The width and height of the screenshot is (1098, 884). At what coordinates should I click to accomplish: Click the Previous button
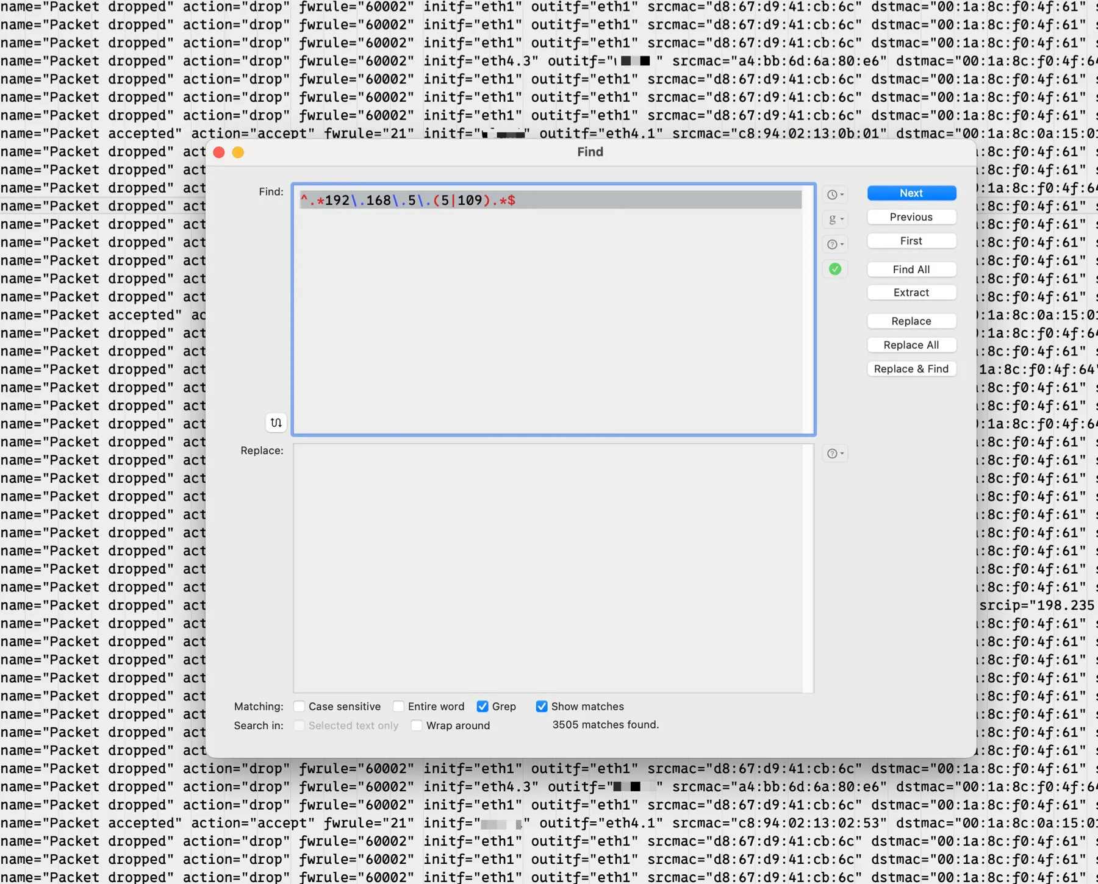pyautogui.click(x=911, y=216)
